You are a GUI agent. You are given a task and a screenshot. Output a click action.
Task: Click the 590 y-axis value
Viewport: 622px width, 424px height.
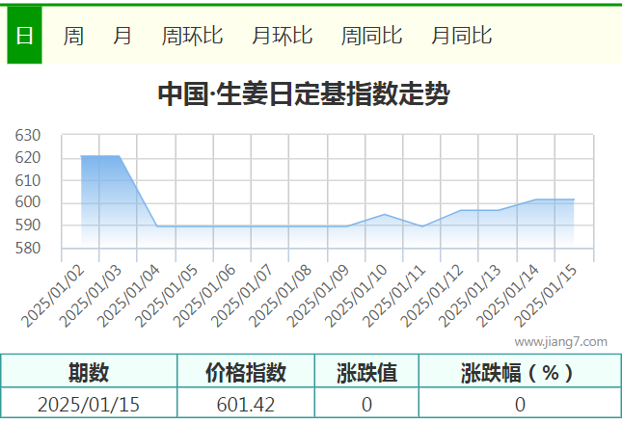[28, 225]
